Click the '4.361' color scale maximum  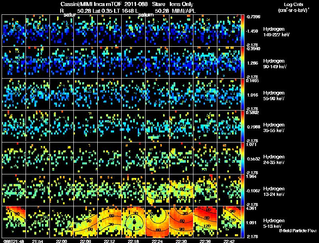point(251,208)
